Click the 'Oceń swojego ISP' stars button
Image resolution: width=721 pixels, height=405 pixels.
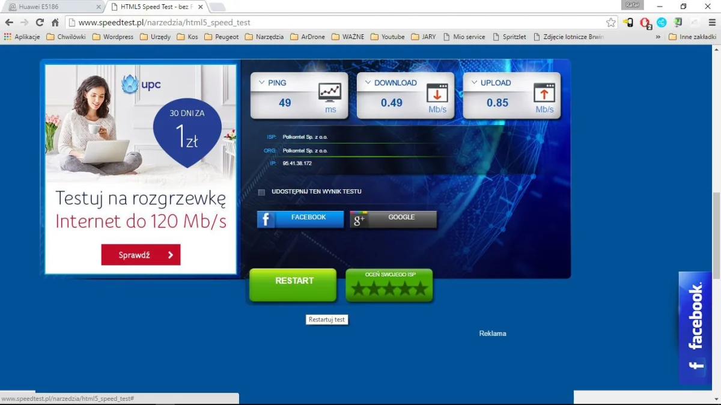coord(389,285)
